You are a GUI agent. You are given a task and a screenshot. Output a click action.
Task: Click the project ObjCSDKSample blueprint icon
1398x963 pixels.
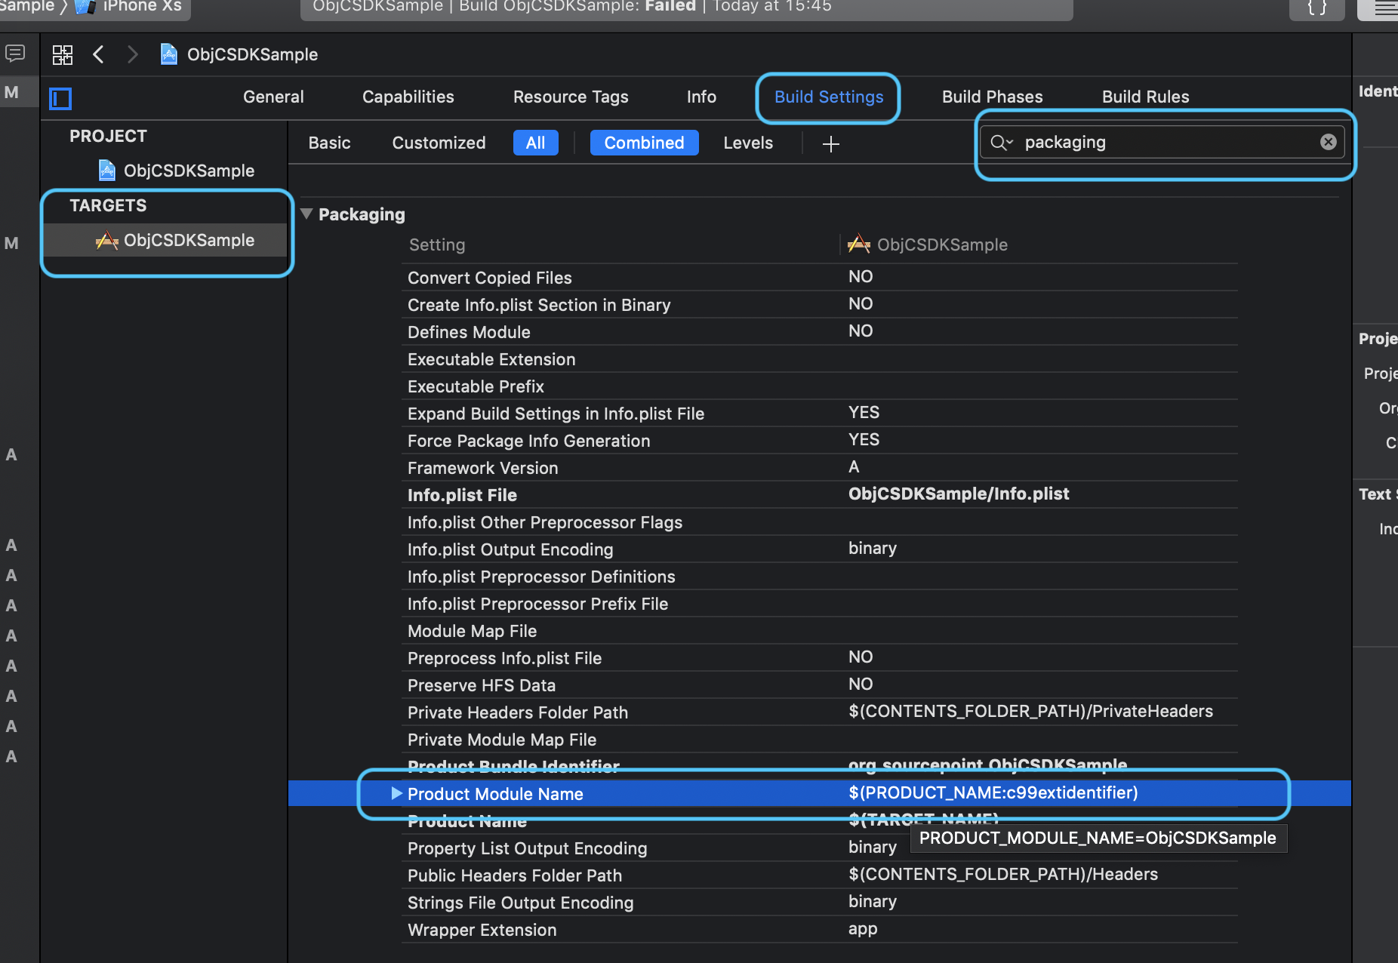point(107,171)
